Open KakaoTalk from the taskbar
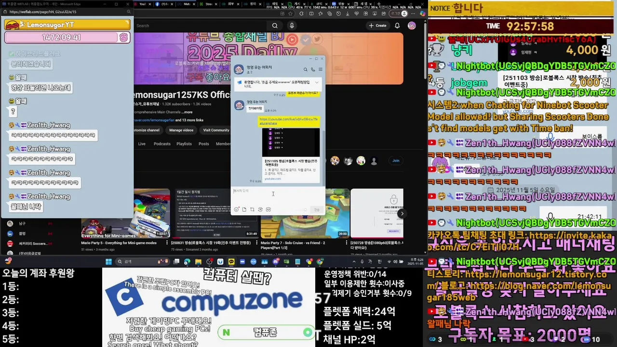This screenshot has width=617, height=347. (x=231, y=262)
